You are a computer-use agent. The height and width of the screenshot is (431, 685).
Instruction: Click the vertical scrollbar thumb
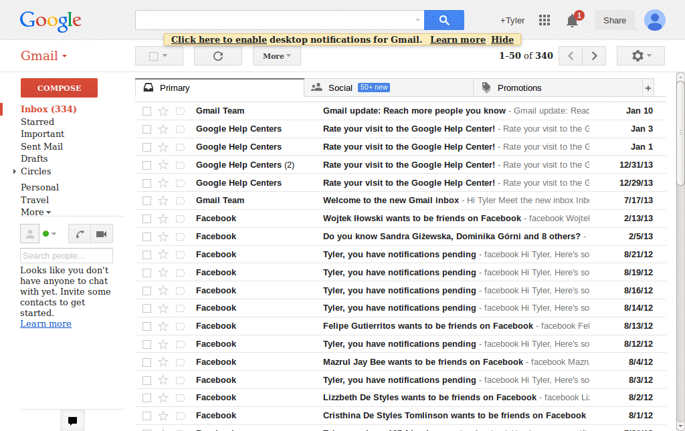[x=680, y=134]
